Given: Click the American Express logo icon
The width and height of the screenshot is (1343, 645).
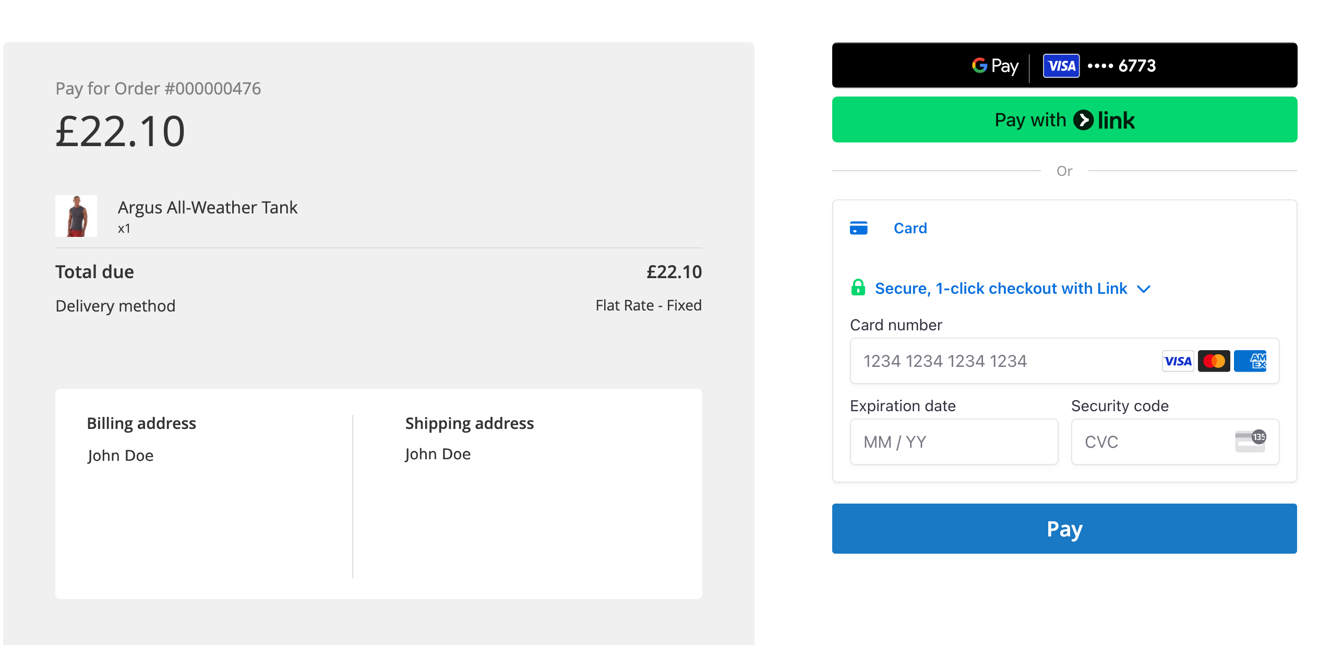Looking at the screenshot, I should 1250,361.
